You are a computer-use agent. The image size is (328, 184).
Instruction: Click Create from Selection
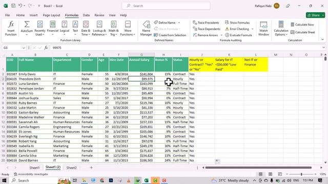tap(170, 35)
